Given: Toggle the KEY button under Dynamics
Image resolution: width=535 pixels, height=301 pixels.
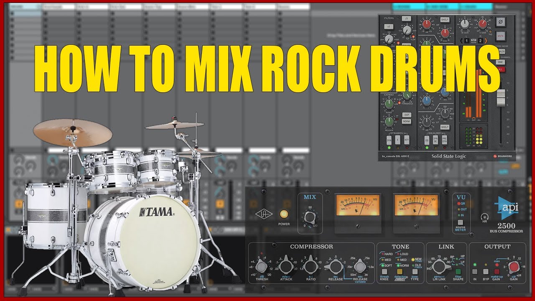Looking at the screenshot, I should pos(407,140).
